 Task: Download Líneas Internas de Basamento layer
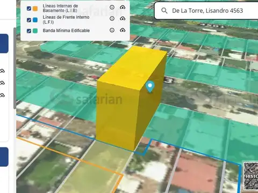coord(123,7)
